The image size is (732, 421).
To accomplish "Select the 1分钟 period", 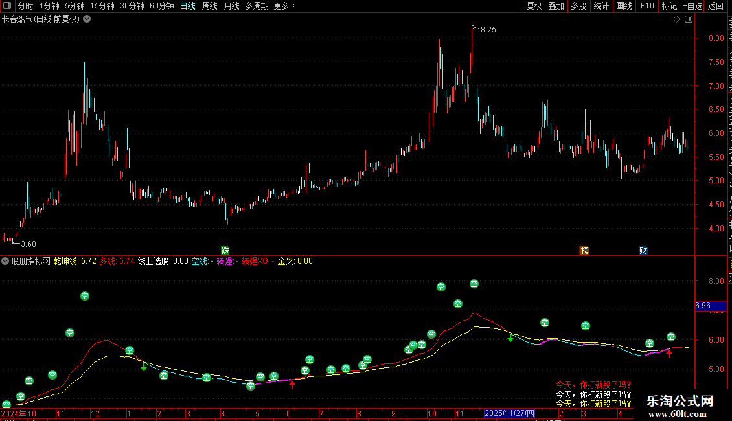I will [x=49, y=6].
